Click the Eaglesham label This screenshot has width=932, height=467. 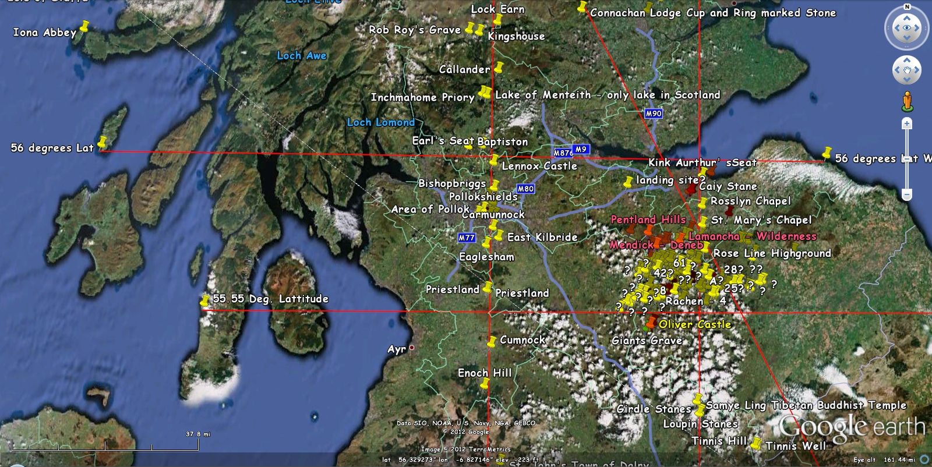[x=486, y=257]
